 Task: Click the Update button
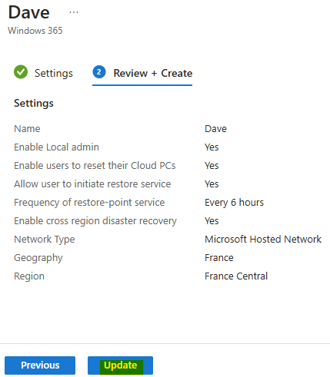[120, 365]
